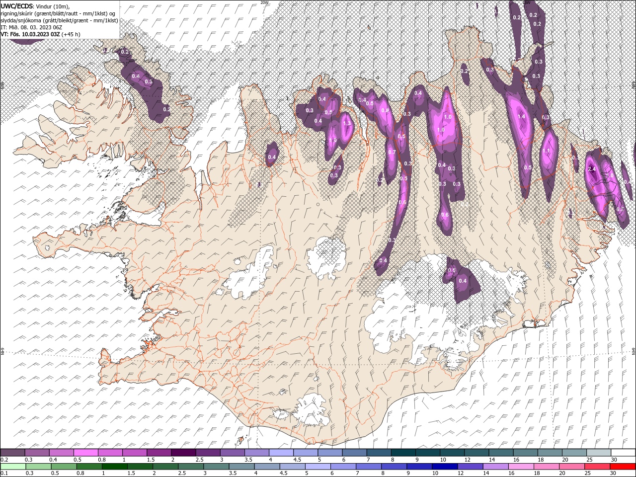Click the 1.3 precipitation value on the map
This screenshot has width=636, height=477.
[347, 123]
